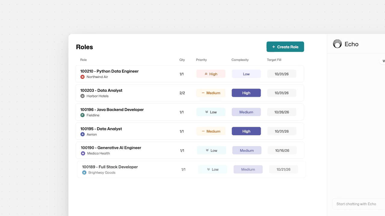Click the Brightway Goods company name

(102, 172)
